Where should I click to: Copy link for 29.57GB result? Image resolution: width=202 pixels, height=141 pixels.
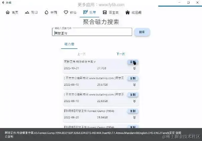(x=133, y=78)
